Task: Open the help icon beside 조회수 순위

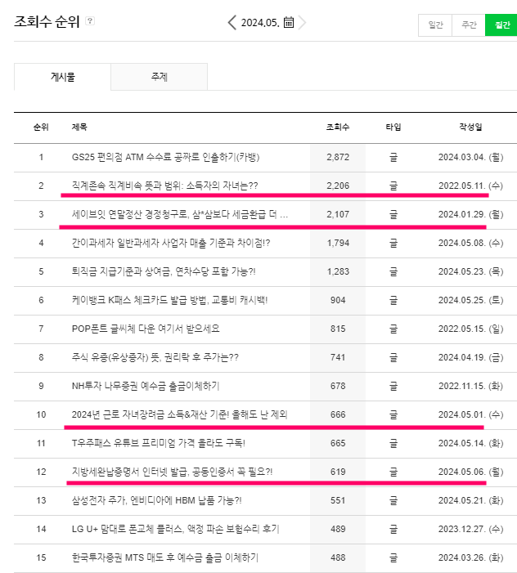Action: coord(90,20)
